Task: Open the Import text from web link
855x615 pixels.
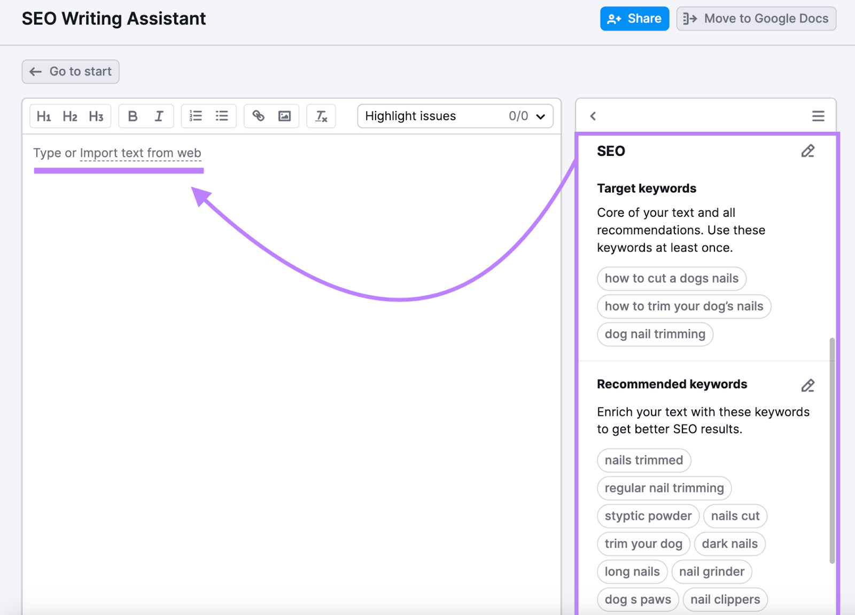Action: (x=141, y=153)
